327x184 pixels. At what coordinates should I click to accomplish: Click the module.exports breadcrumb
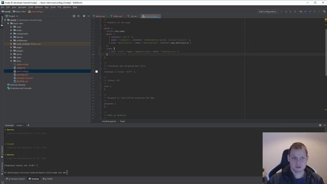pyautogui.click(x=109, y=121)
